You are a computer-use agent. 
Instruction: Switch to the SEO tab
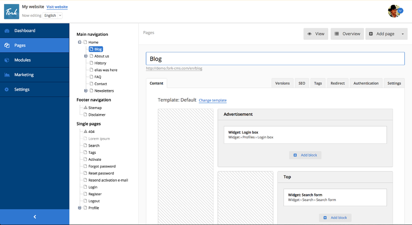(302, 83)
